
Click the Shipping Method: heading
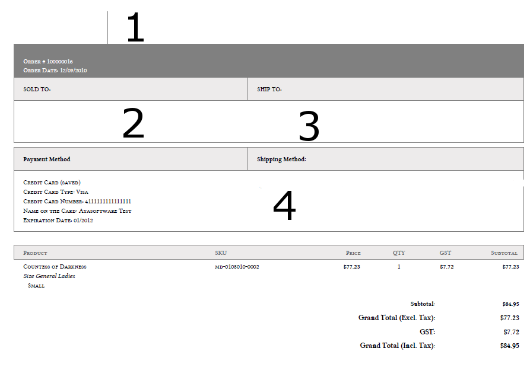281,159
